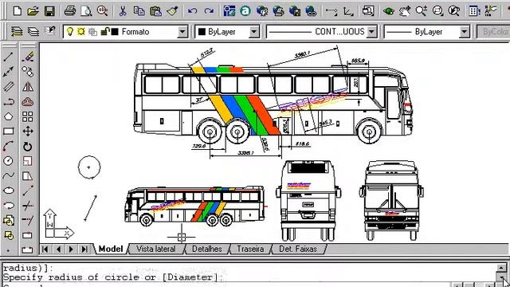
Task: Toggle Formato layer freeze sun icon
Action: click(x=81, y=32)
